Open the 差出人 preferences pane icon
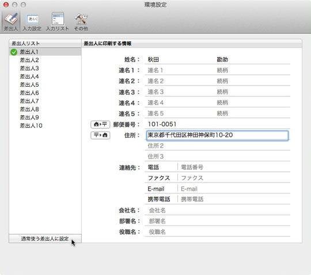 (11, 22)
